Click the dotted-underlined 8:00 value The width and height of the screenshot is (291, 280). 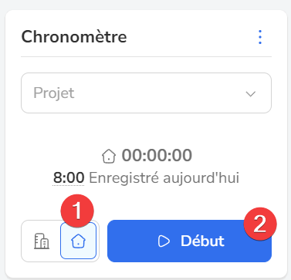tap(69, 178)
